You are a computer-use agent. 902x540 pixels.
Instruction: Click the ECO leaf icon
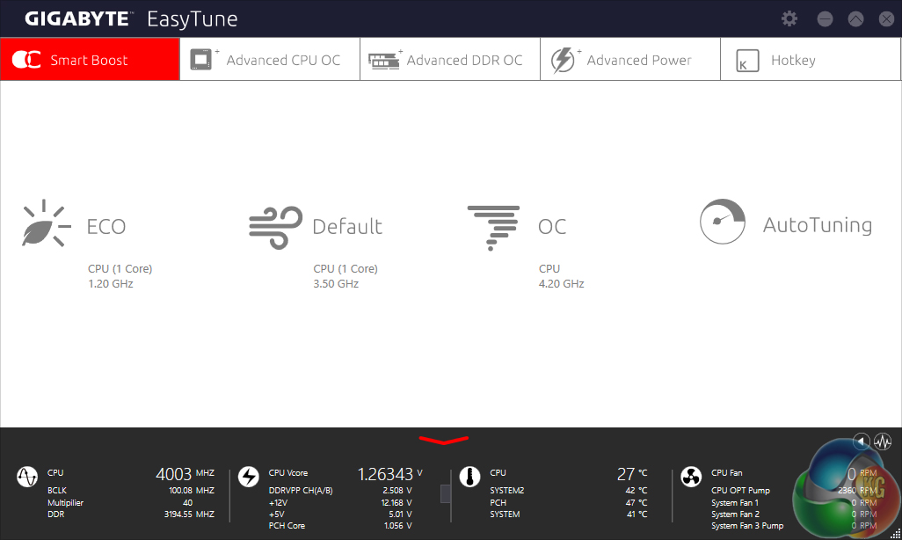pos(46,223)
